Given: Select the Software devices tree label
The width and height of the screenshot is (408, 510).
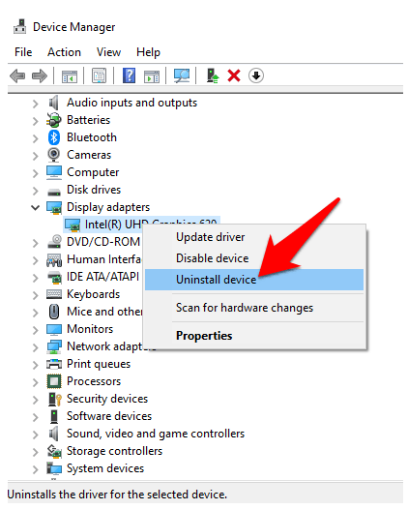Looking at the screenshot, I should tap(109, 416).
